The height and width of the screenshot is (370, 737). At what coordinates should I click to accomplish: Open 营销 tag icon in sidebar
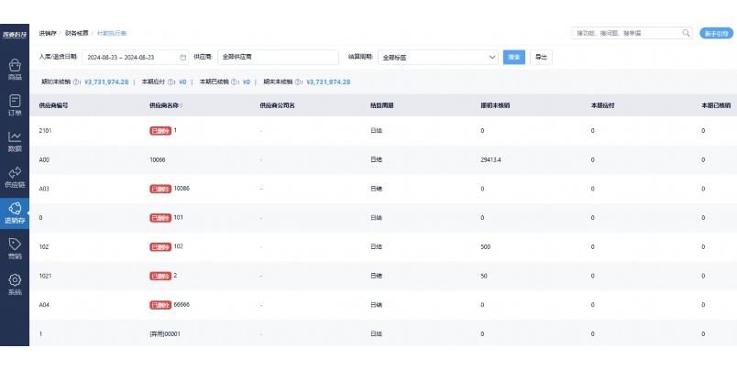(x=15, y=249)
